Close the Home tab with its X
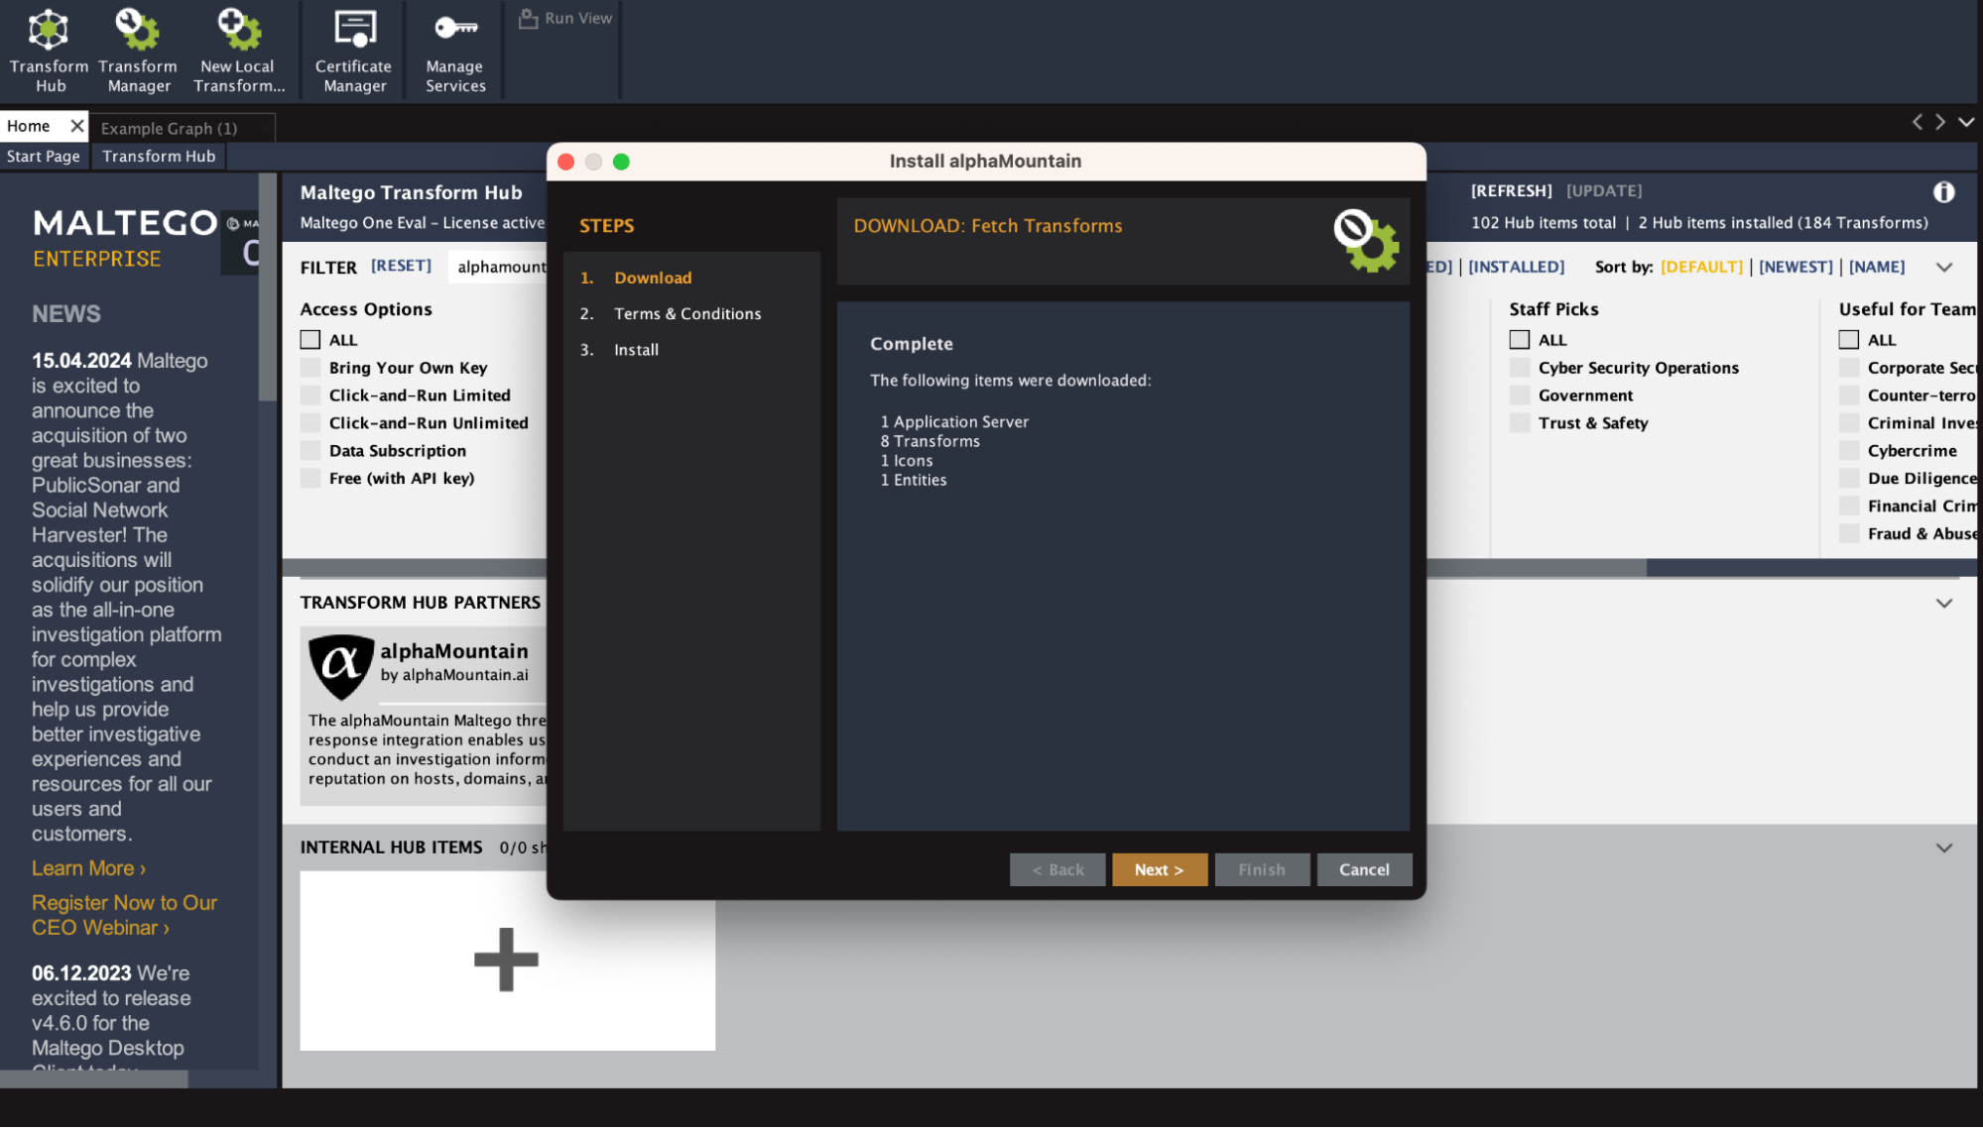The height and width of the screenshot is (1128, 1983). coord(76,126)
